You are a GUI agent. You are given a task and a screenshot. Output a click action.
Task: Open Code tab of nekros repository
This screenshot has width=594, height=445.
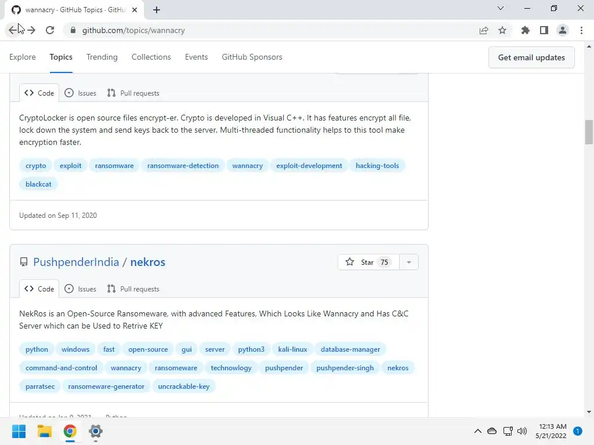click(x=39, y=289)
